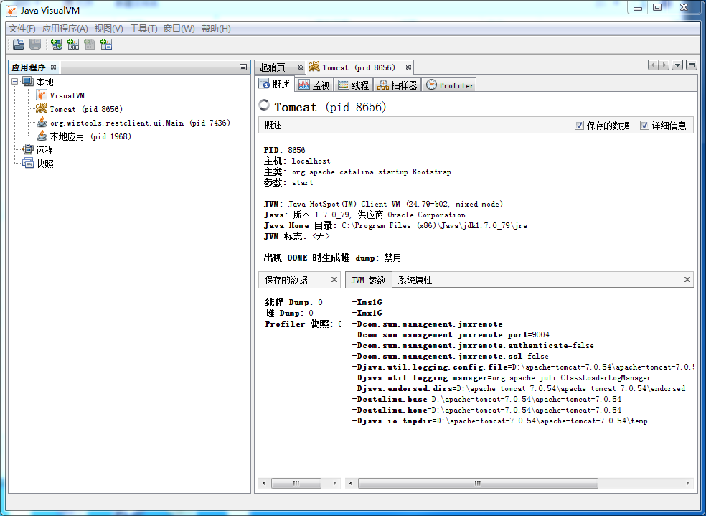Image resolution: width=706 pixels, height=516 pixels.
Task: Switch to the Profiler tab
Action: tap(449, 85)
